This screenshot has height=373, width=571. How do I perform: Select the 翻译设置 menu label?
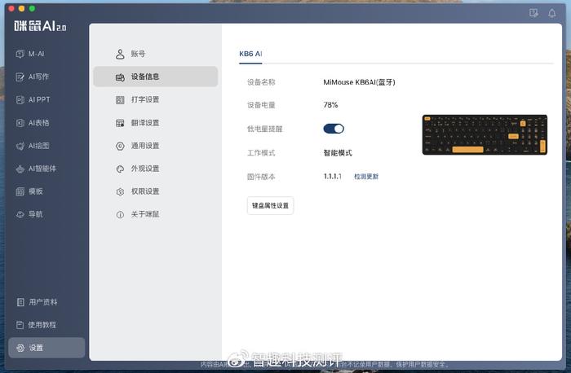[145, 123]
